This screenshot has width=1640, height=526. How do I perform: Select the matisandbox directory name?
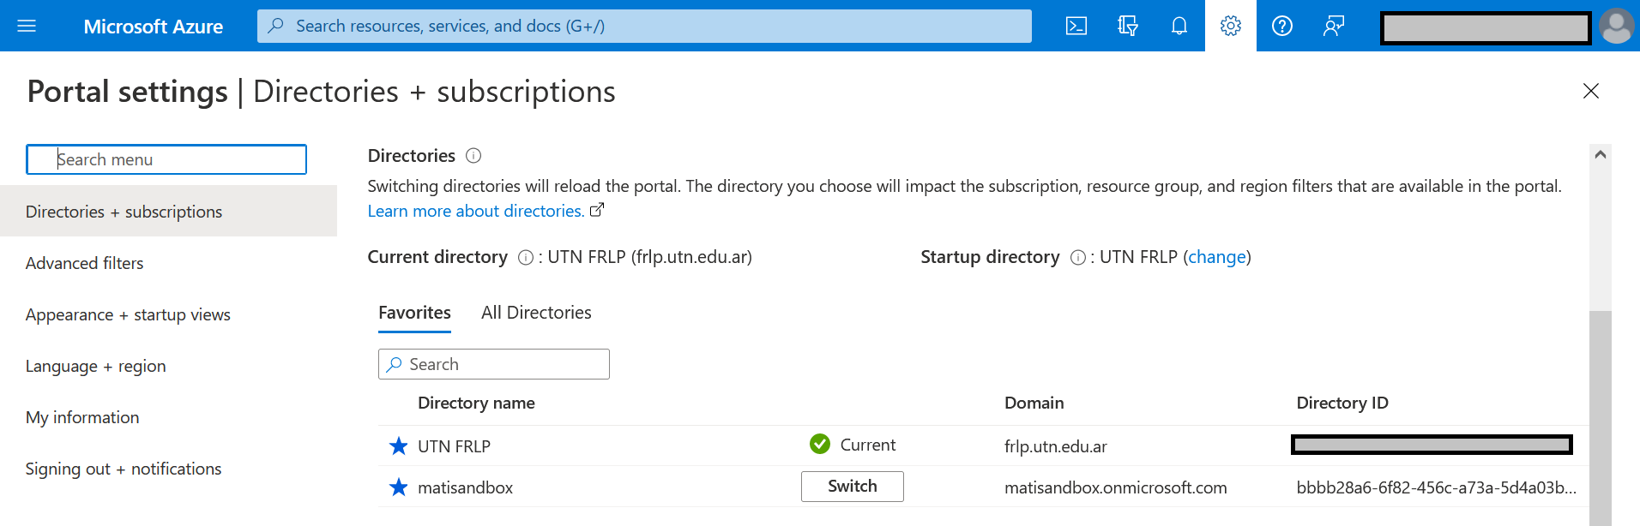[465, 487]
